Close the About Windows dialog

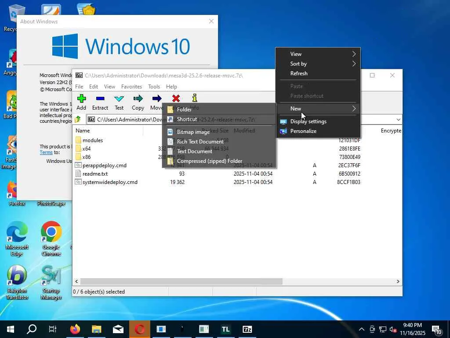coord(211,21)
